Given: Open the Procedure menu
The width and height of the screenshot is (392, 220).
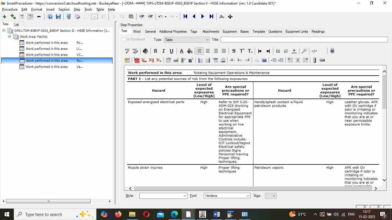Looking at the screenshot, I should [x=10, y=9].
